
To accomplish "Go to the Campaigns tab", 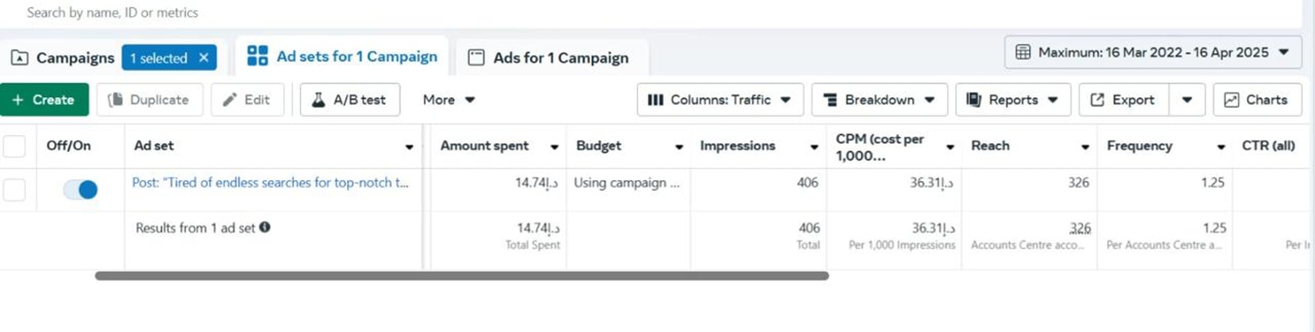I will [x=63, y=58].
